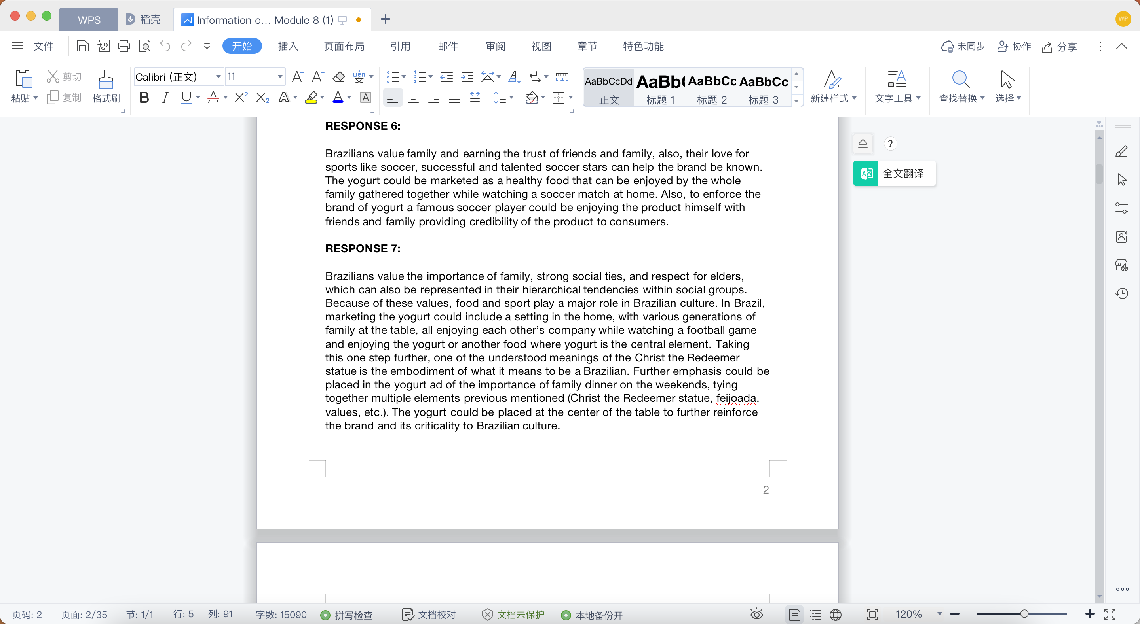The image size is (1140, 624).
Task: Justify paragraph text
Action: click(x=454, y=97)
